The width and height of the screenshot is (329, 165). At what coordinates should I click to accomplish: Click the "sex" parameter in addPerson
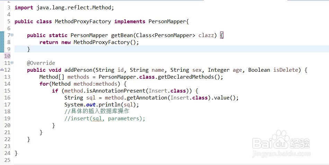coord(197,70)
